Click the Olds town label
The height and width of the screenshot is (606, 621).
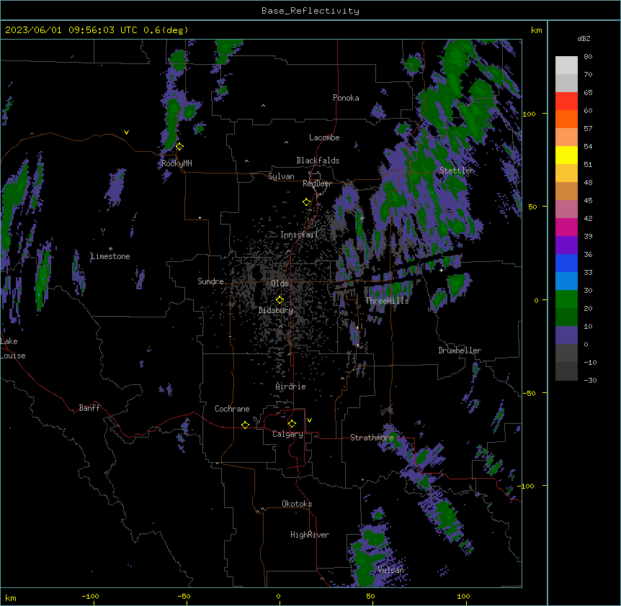point(280,284)
